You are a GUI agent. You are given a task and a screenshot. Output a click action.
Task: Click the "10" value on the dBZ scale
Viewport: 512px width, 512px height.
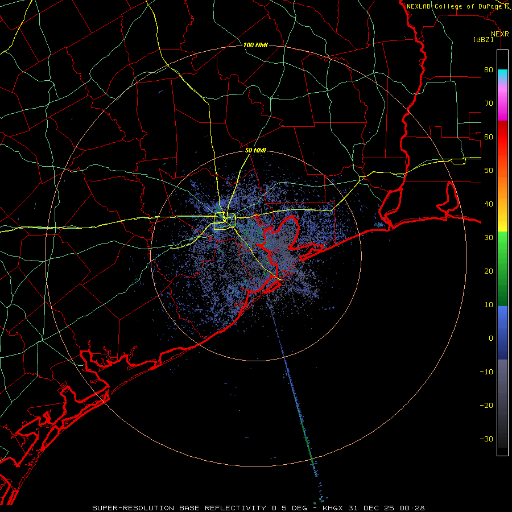coord(489,305)
